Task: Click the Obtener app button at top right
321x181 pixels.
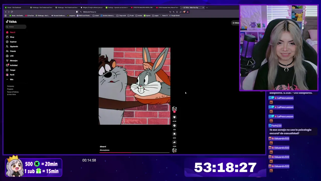Action: tap(236, 23)
